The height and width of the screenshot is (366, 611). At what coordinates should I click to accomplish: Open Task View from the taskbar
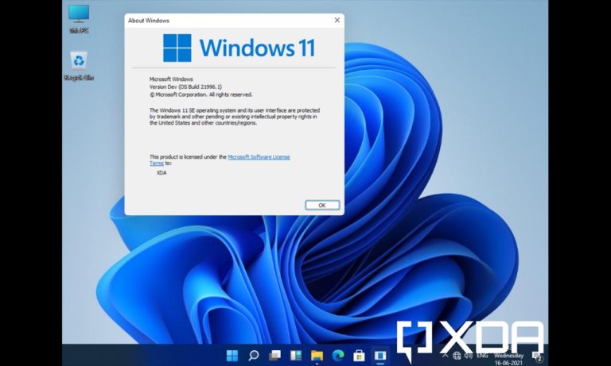point(274,355)
